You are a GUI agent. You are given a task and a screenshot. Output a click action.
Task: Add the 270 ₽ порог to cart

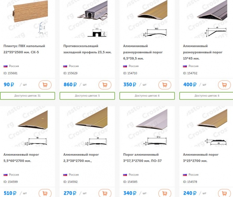(x=105, y=193)
